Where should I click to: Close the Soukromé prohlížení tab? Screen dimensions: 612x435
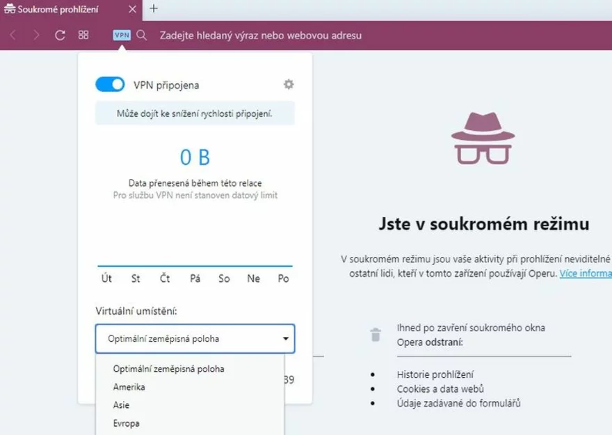(x=132, y=9)
